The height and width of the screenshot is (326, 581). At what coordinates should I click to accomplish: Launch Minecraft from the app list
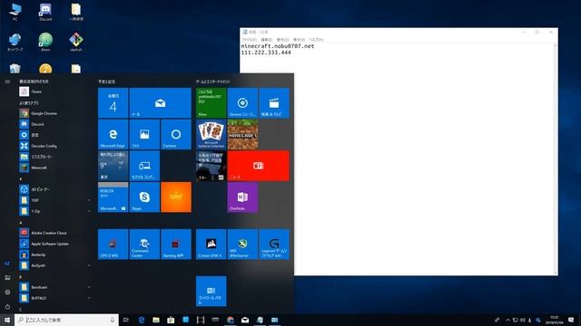pos(54,168)
